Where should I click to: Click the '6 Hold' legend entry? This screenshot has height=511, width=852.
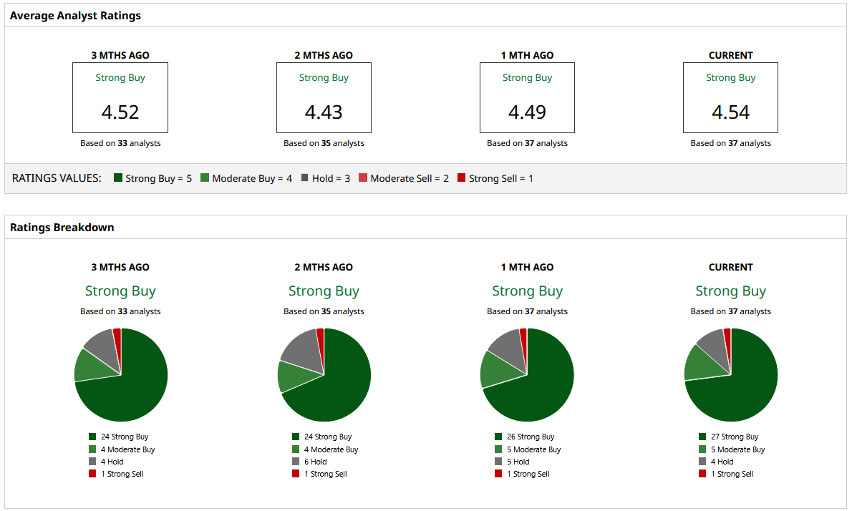tap(310, 462)
